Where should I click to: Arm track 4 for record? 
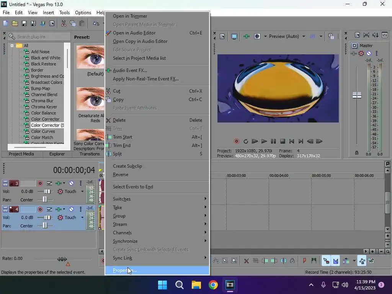point(40,209)
